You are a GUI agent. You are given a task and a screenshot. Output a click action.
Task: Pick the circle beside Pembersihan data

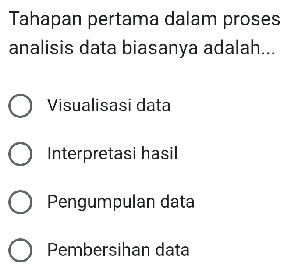coord(20,251)
